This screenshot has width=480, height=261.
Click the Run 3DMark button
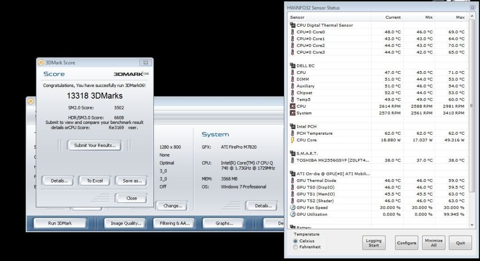[60, 223]
